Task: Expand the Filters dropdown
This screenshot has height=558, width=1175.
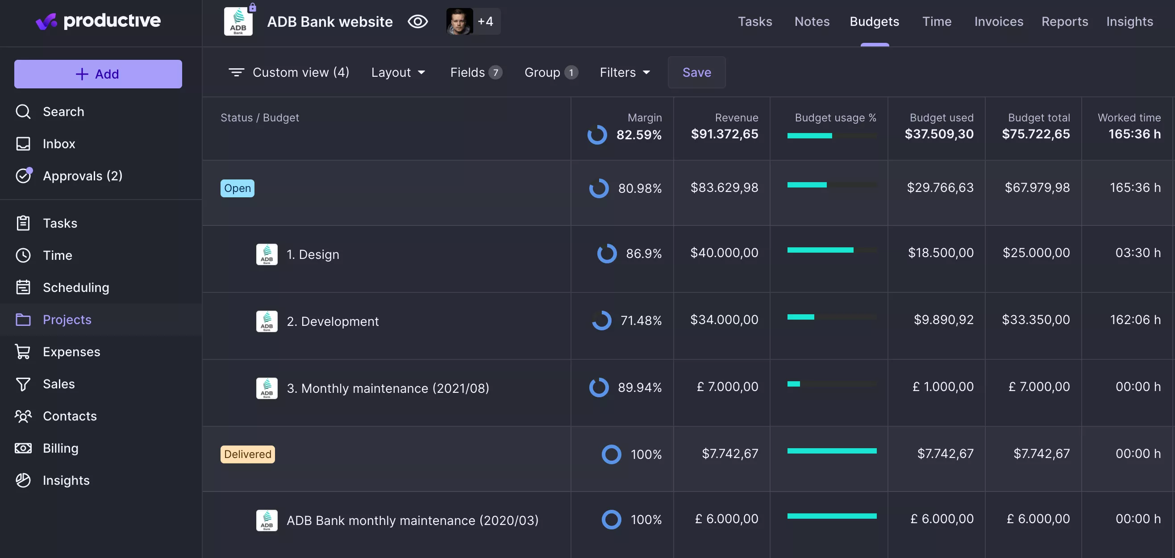Action: 625,73
